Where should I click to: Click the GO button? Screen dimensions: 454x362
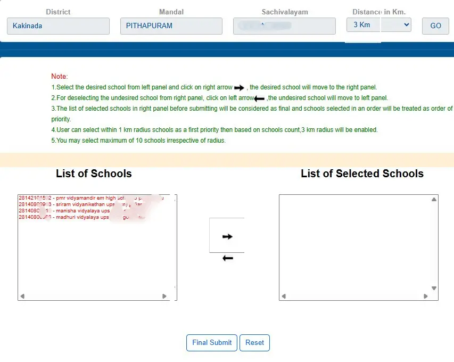point(435,26)
